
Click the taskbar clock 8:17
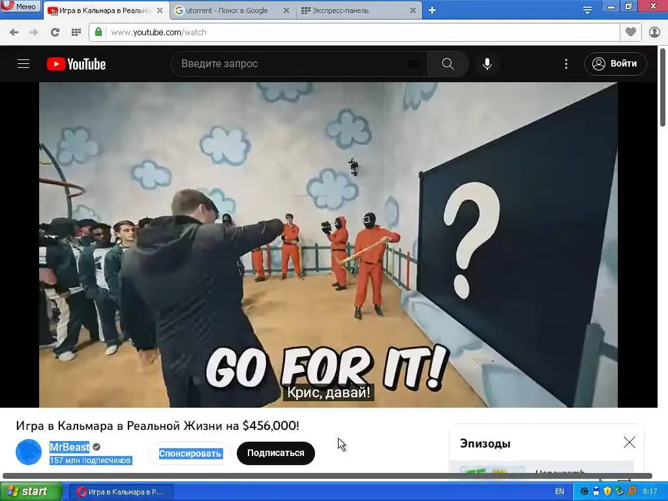pos(650,492)
